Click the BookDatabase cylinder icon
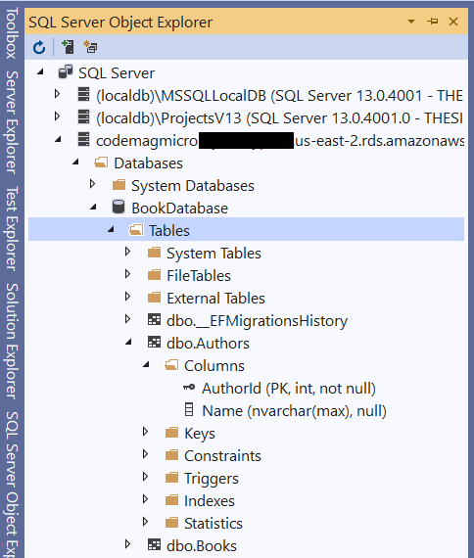This screenshot has height=558, width=474. (118, 208)
